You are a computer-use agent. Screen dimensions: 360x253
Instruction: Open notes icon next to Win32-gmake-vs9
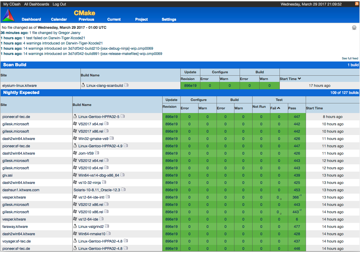112,138
